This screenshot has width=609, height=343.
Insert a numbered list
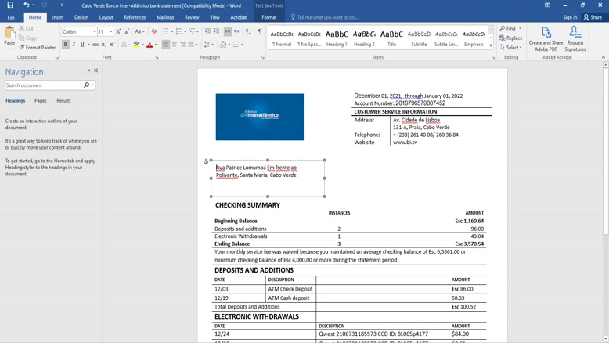point(178,31)
